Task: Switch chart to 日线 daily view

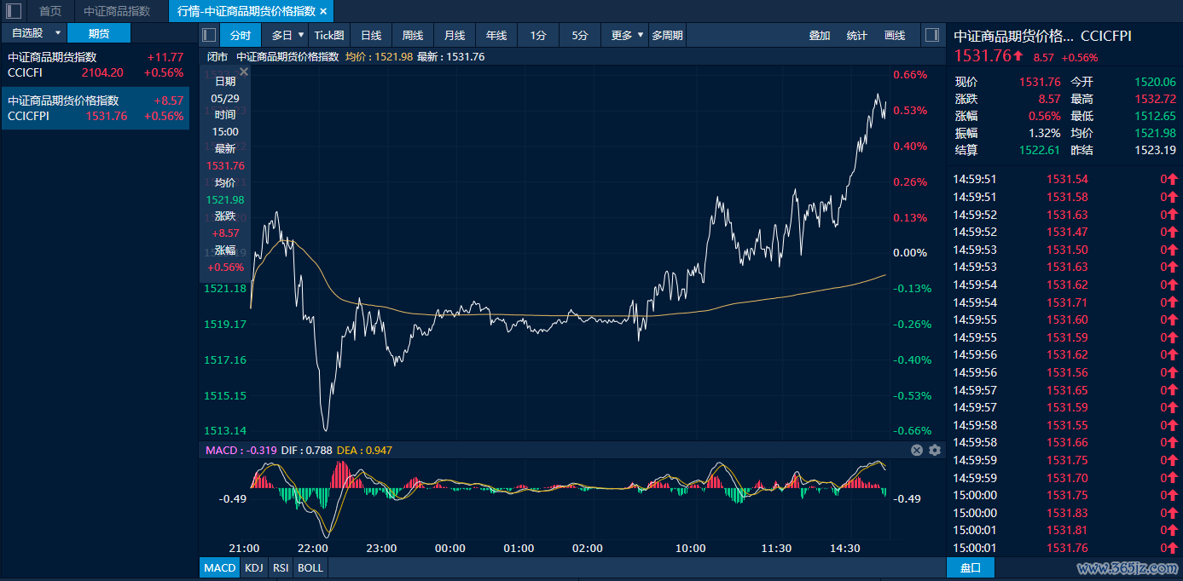Action: click(x=371, y=35)
